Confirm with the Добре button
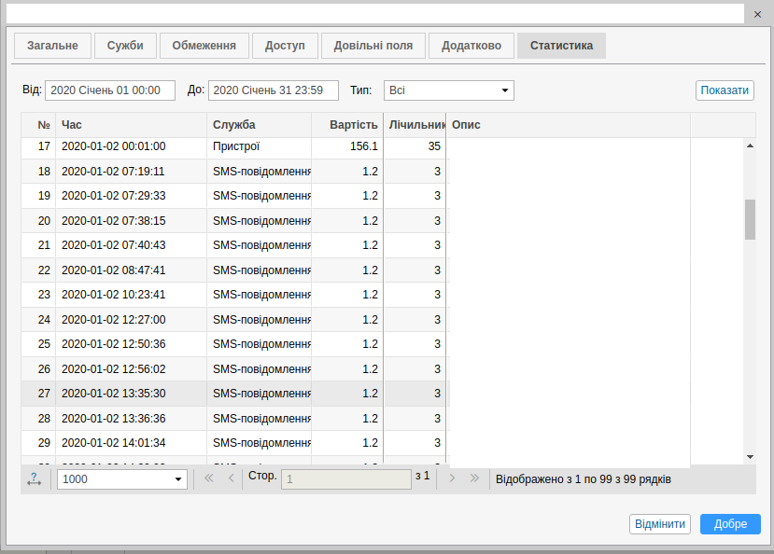The image size is (774, 554). [730, 524]
